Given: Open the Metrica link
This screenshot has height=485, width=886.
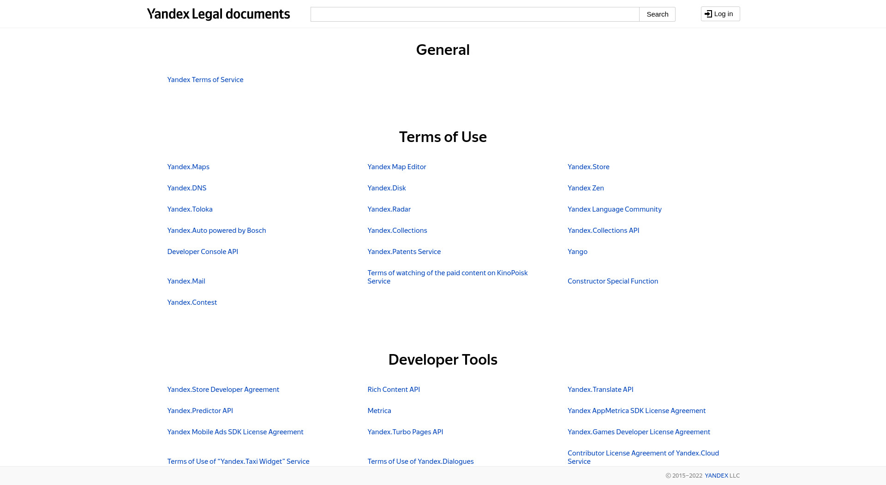Looking at the screenshot, I should point(379,411).
